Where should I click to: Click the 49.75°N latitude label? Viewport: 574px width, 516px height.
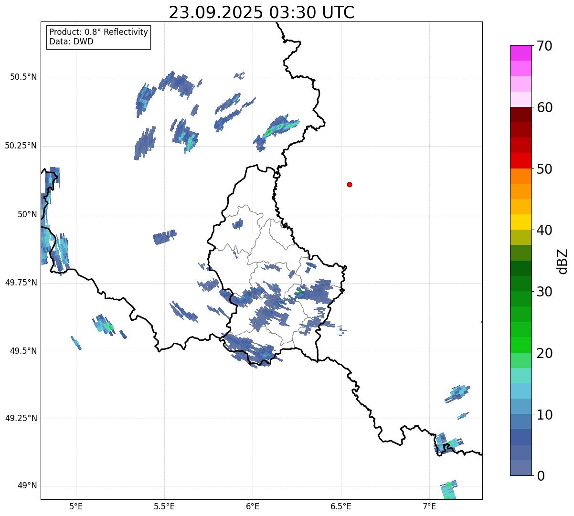[21, 283]
